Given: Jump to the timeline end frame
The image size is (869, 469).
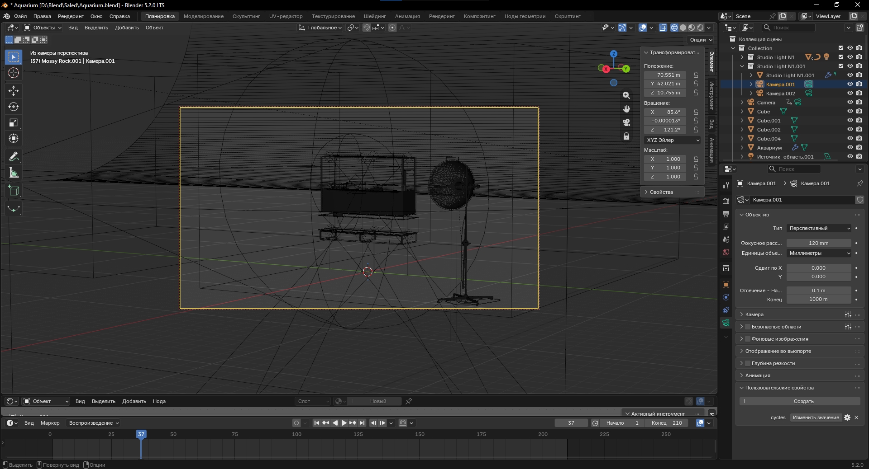Looking at the screenshot, I should pos(362,423).
